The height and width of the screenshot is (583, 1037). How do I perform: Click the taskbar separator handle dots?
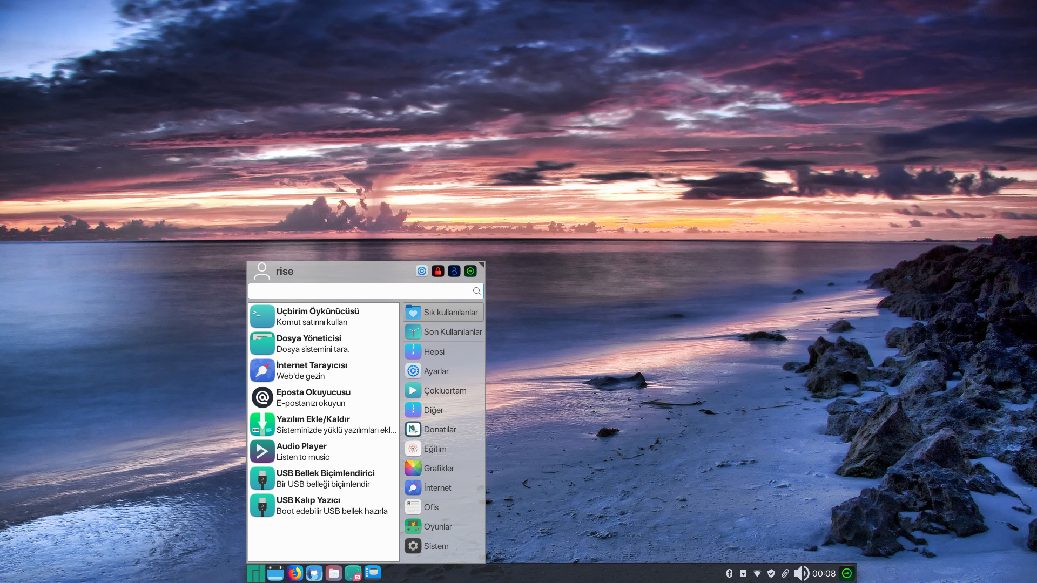(x=385, y=573)
